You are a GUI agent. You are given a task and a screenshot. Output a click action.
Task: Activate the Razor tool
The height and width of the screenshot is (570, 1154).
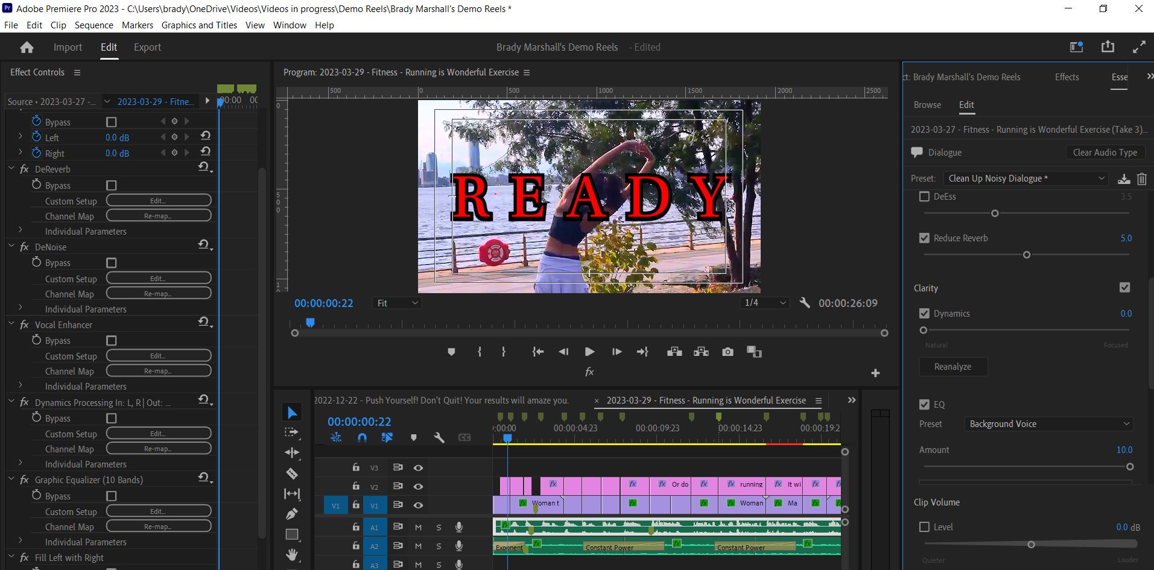pos(292,473)
